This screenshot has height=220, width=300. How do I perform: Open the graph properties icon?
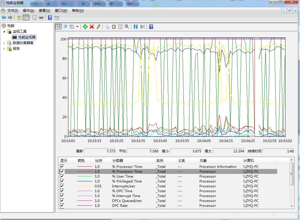tap(120, 27)
